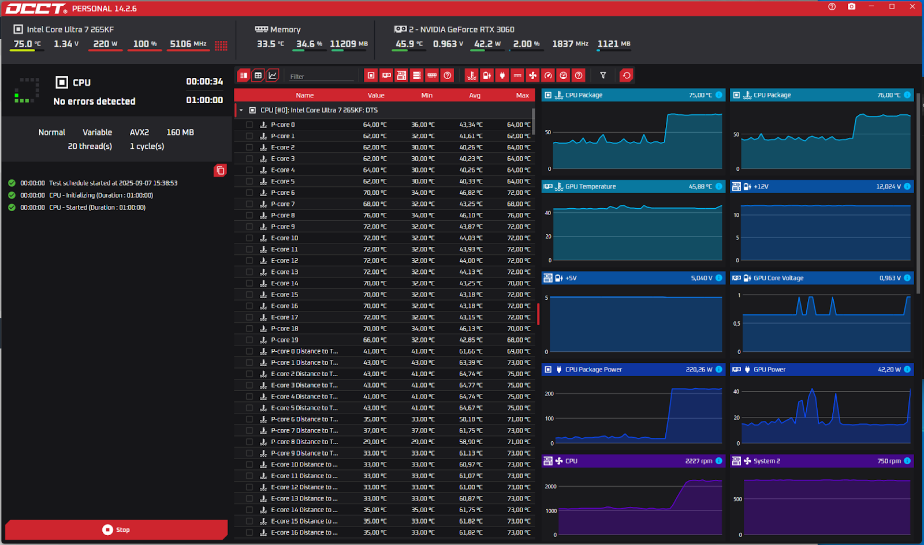The image size is (924, 545).
Task: Tick the P-core 8 row checkbox
Action: click(249, 216)
